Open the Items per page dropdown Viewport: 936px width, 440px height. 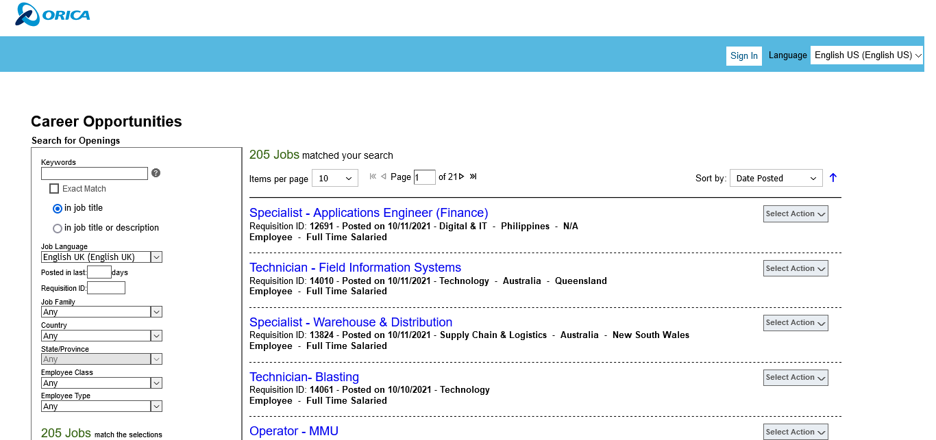point(335,179)
